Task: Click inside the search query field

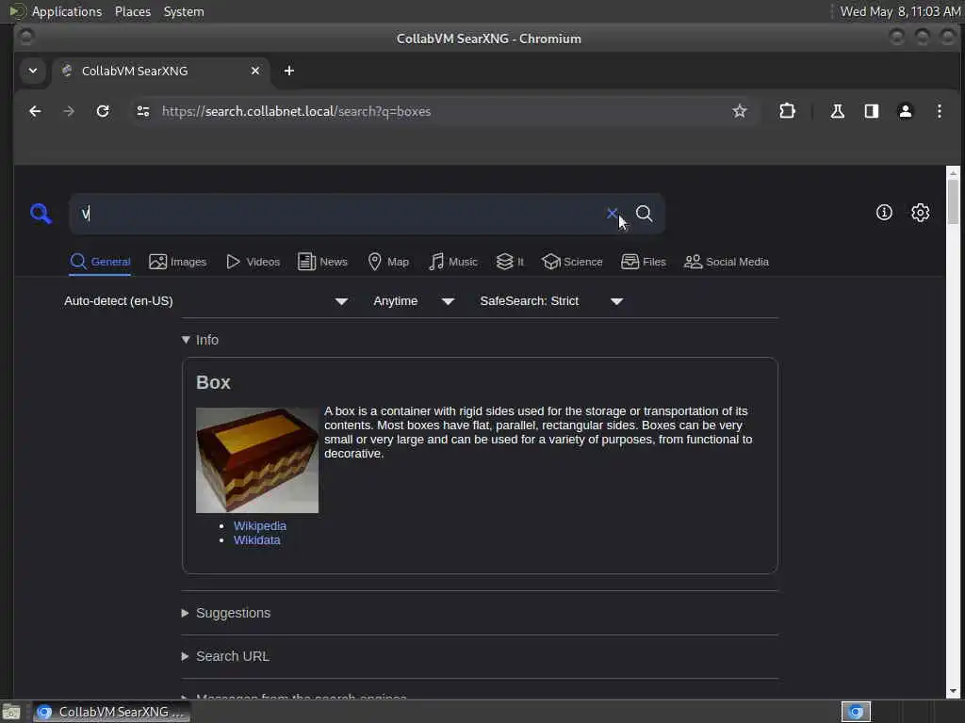Action: [x=338, y=214]
